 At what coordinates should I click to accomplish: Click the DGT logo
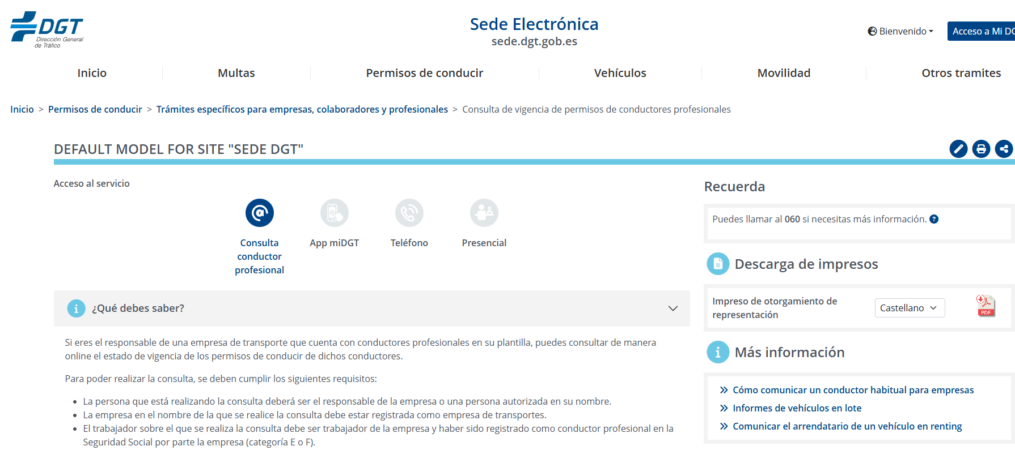point(46,29)
